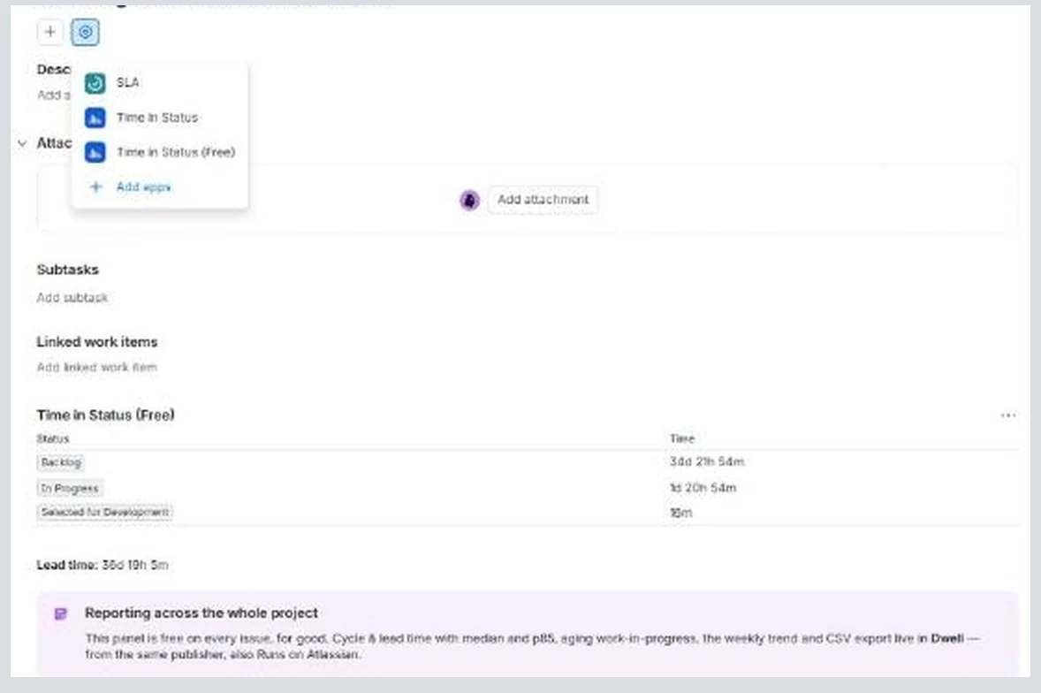Click Reporting across the whole project heading
The height and width of the screenshot is (693, 1041).
(201, 613)
